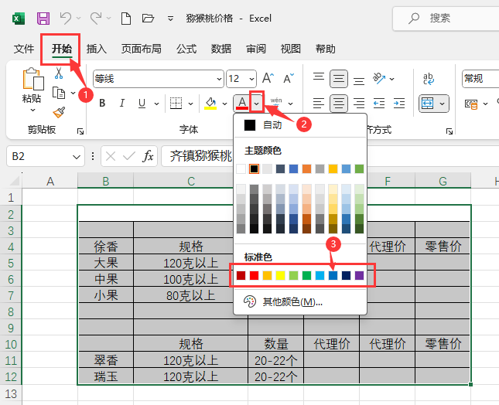Click the Font Color A button
The width and height of the screenshot is (499, 405).
pos(242,103)
